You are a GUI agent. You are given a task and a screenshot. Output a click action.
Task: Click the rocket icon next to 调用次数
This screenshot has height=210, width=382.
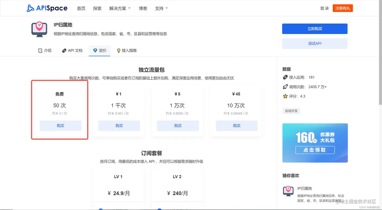coord(285,87)
